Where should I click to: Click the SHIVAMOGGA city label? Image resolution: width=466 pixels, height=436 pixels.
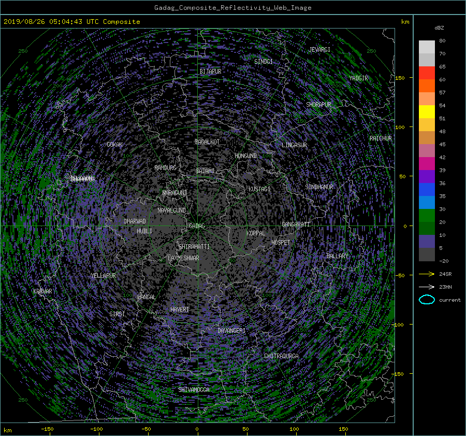pyautogui.click(x=194, y=389)
